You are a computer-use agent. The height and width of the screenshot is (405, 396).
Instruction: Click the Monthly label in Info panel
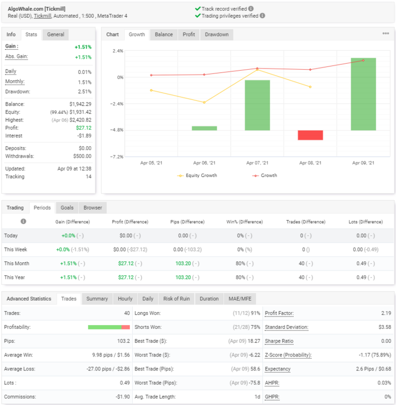tap(15, 82)
